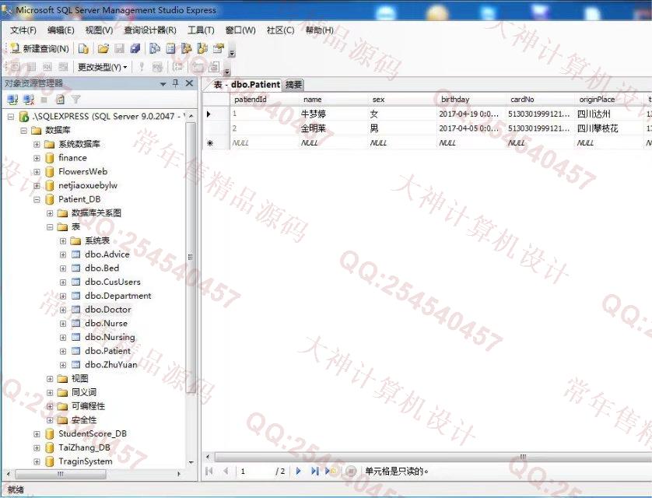Toggle the Object Explorer auto-hide pin
Image resolution: width=652 pixels, height=498 pixels.
pos(176,83)
